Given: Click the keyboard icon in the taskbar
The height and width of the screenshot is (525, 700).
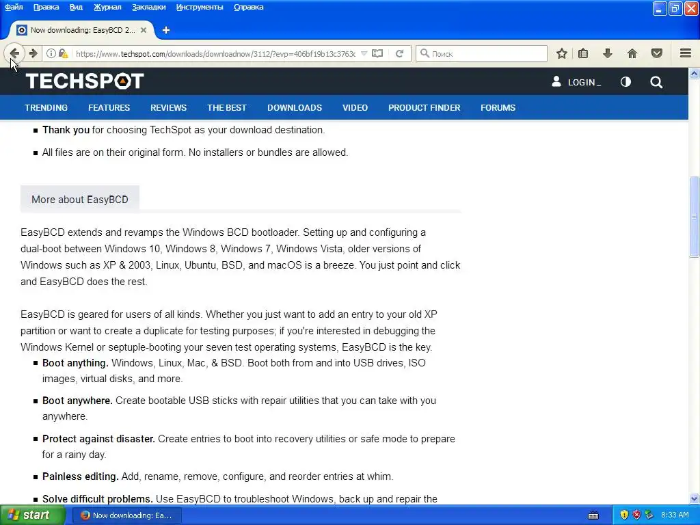Looking at the screenshot, I should click(x=593, y=515).
